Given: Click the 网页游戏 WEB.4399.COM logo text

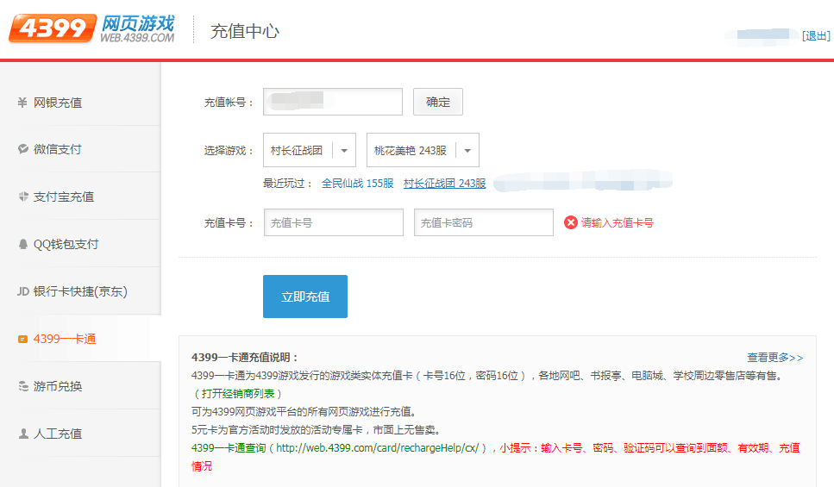Looking at the screenshot, I should click(x=137, y=28).
